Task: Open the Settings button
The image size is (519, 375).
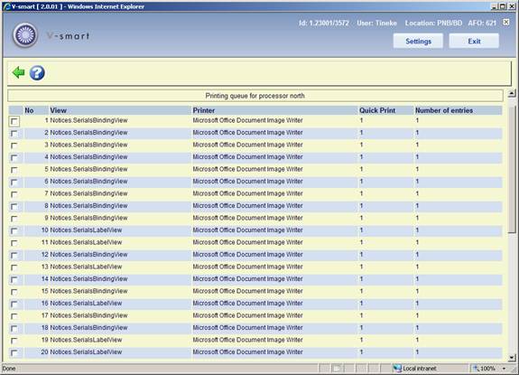Action: pyautogui.click(x=418, y=41)
